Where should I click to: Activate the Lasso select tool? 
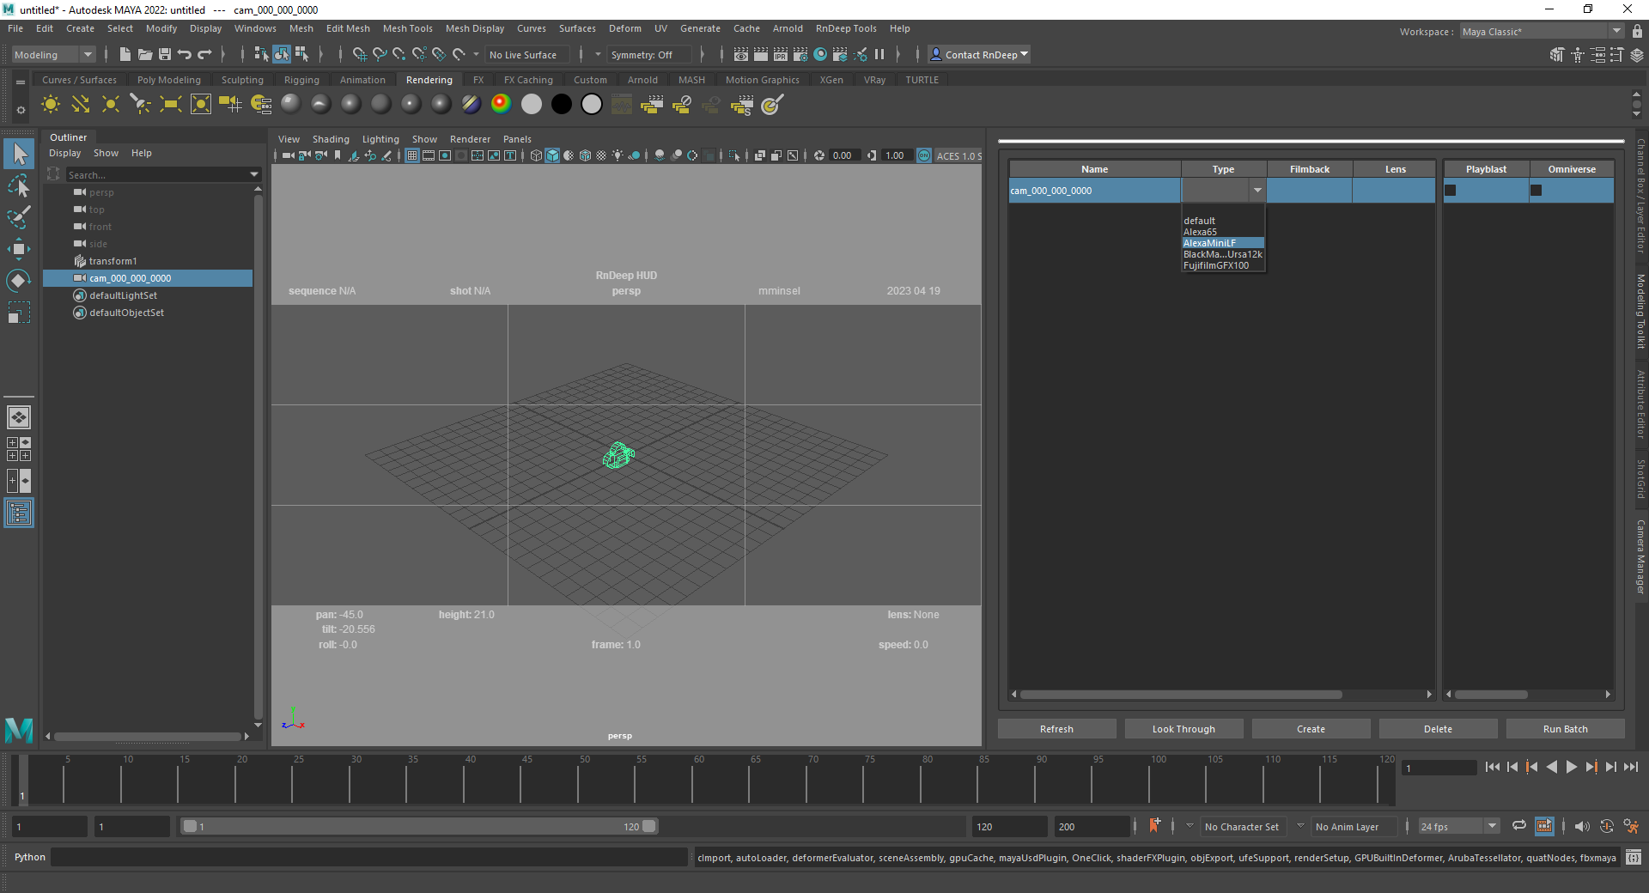pyautogui.click(x=19, y=185)
